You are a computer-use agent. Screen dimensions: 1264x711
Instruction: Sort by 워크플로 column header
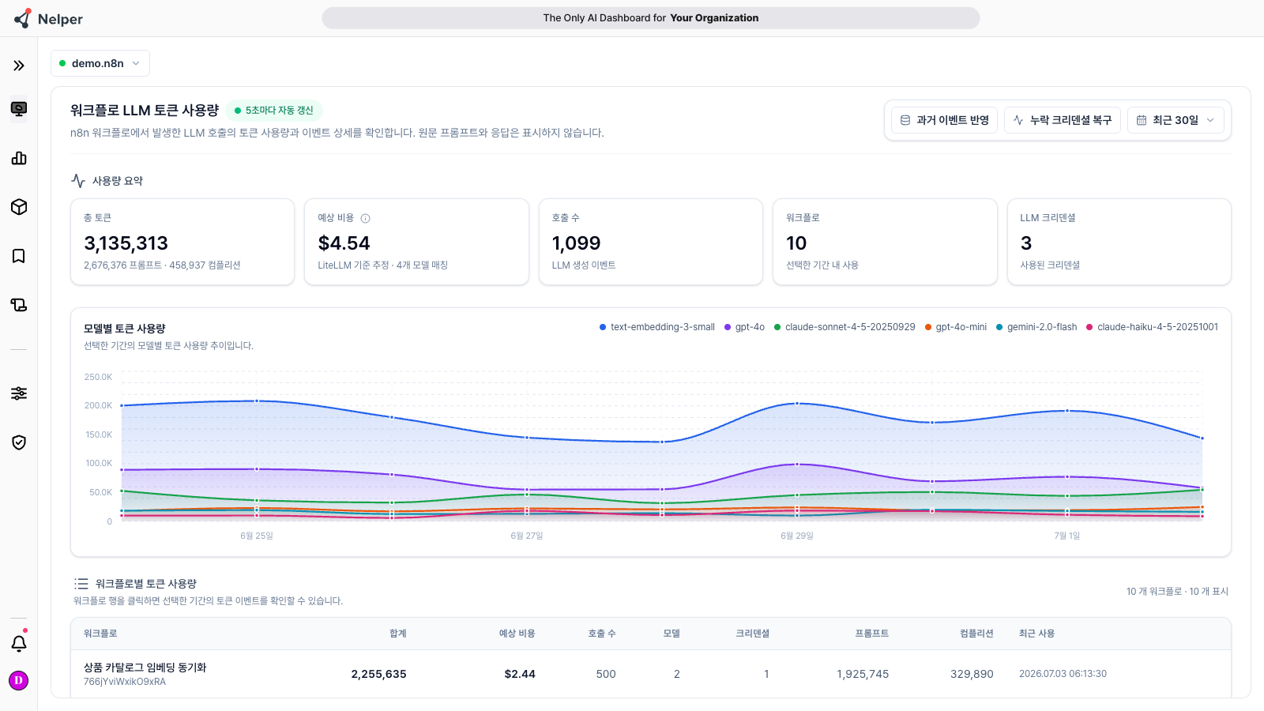(100, 634)
